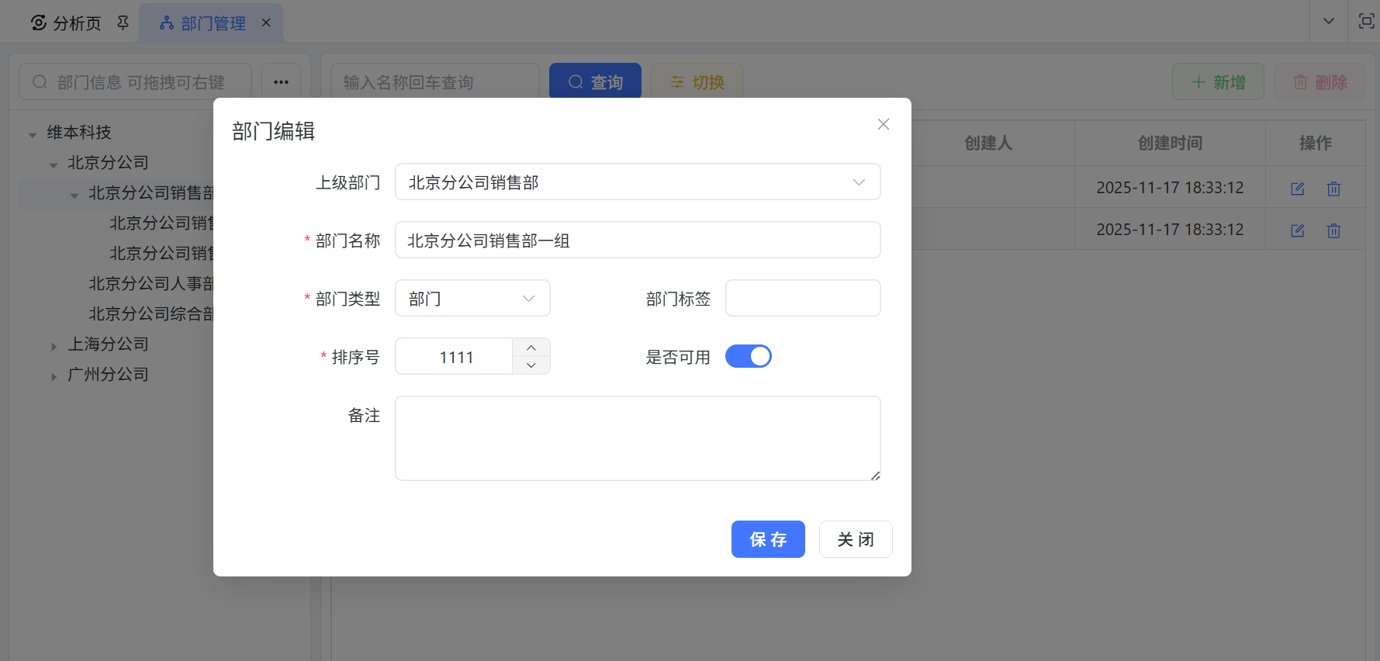Click edit icon in second table row
Image resolution: width=1380 pixels, height=661 pixels.
[1297, 230]
